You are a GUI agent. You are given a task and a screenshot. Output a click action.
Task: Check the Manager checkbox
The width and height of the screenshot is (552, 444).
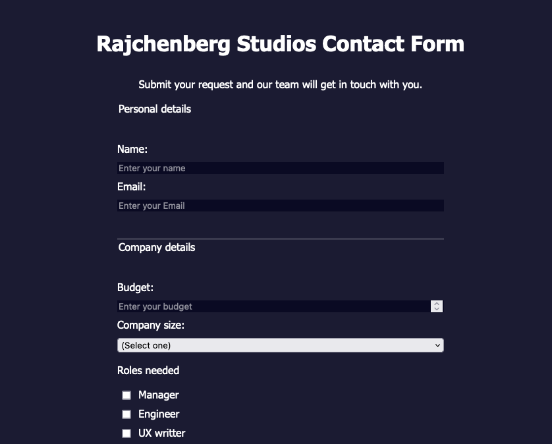pos(126,395)
